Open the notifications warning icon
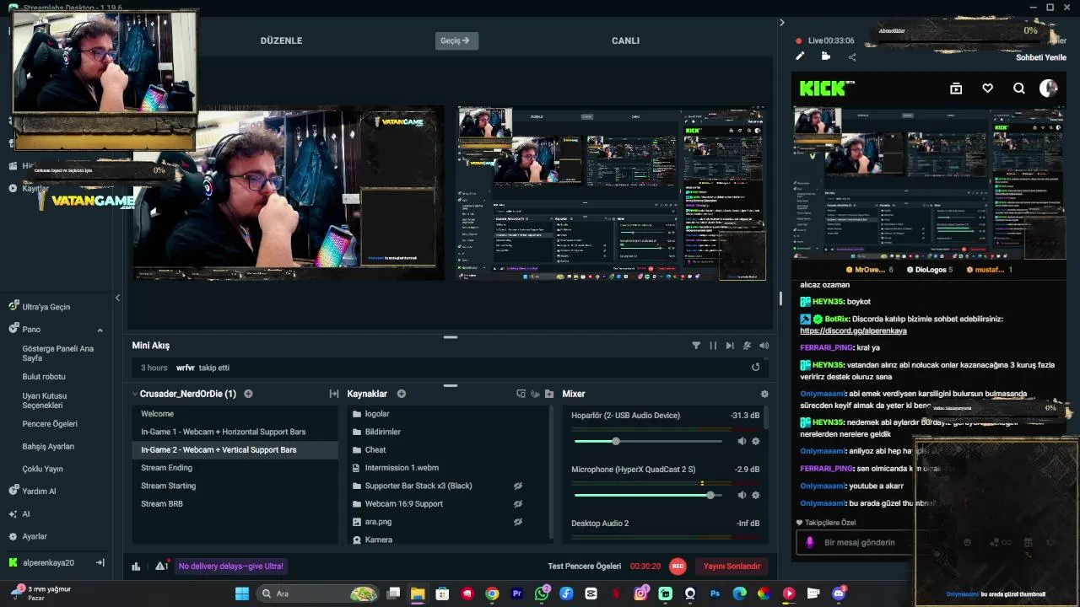Viewport: 1080px width, 607px height. [161, 567]
